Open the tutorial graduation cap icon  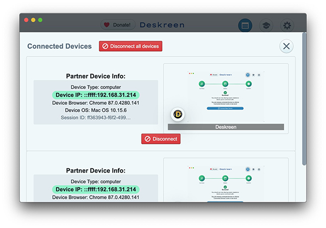[x=266, y=26]
